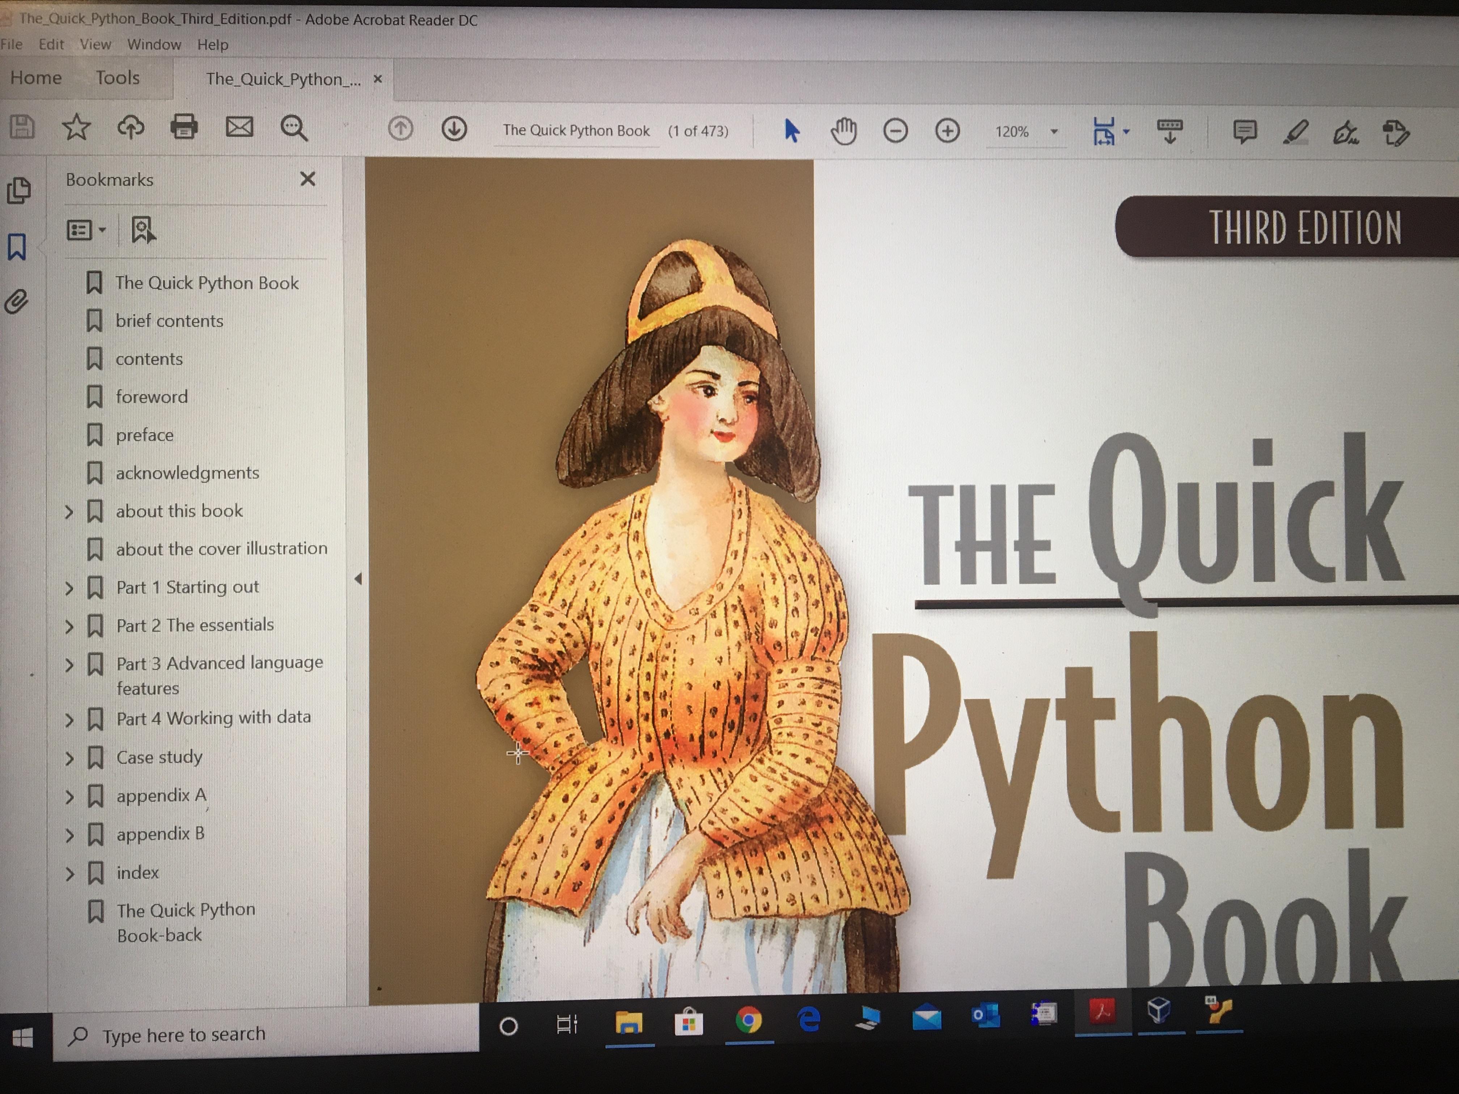Expand the appendix A bookmark

tap(69, 797)
